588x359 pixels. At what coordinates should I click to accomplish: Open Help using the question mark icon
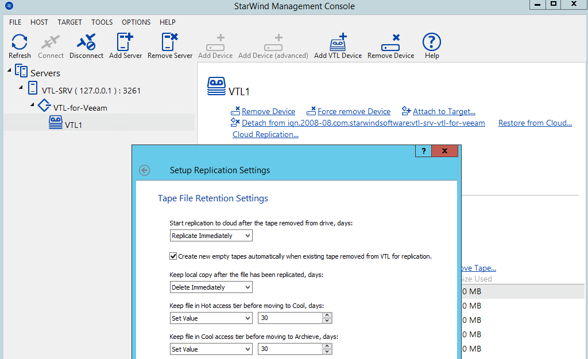(x=431, y=45)
